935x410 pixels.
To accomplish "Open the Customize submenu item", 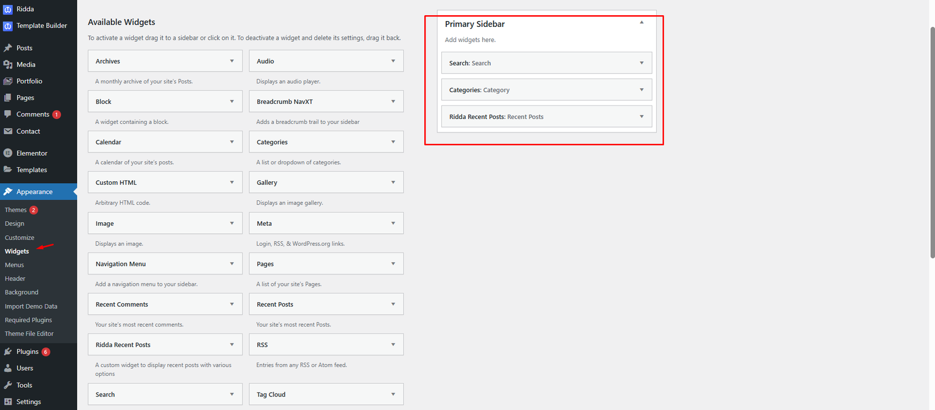I will pyautogui.click(x=20, y=237).
